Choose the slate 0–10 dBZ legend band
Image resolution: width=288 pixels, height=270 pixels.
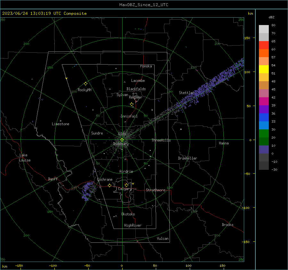[264, 150]
